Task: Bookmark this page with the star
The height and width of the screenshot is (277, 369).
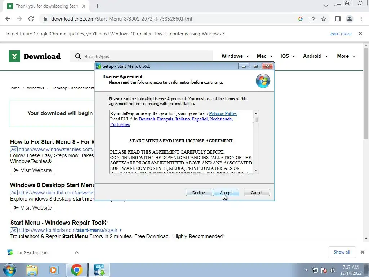Action: pos(324,19)
